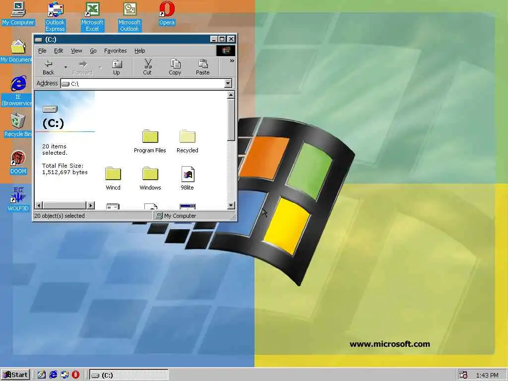508x381 pixels.
Task: Click vertical scrollbar down arrow
Action: click(x=231, y=205)
